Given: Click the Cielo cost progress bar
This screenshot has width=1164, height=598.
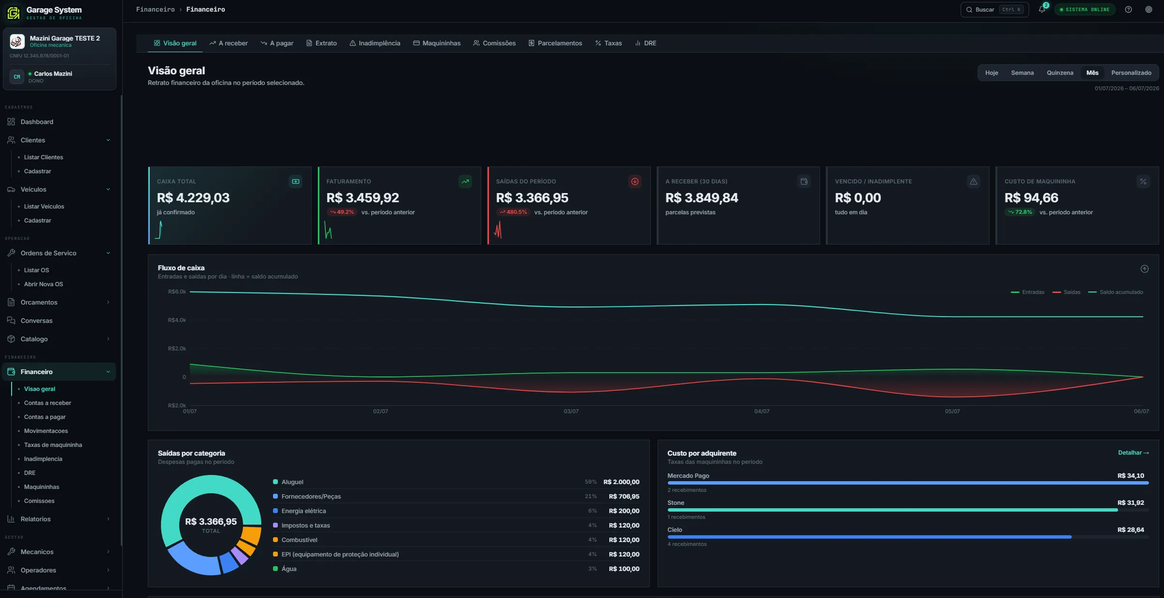Looking at the screenshot, I should coord(908,537).
